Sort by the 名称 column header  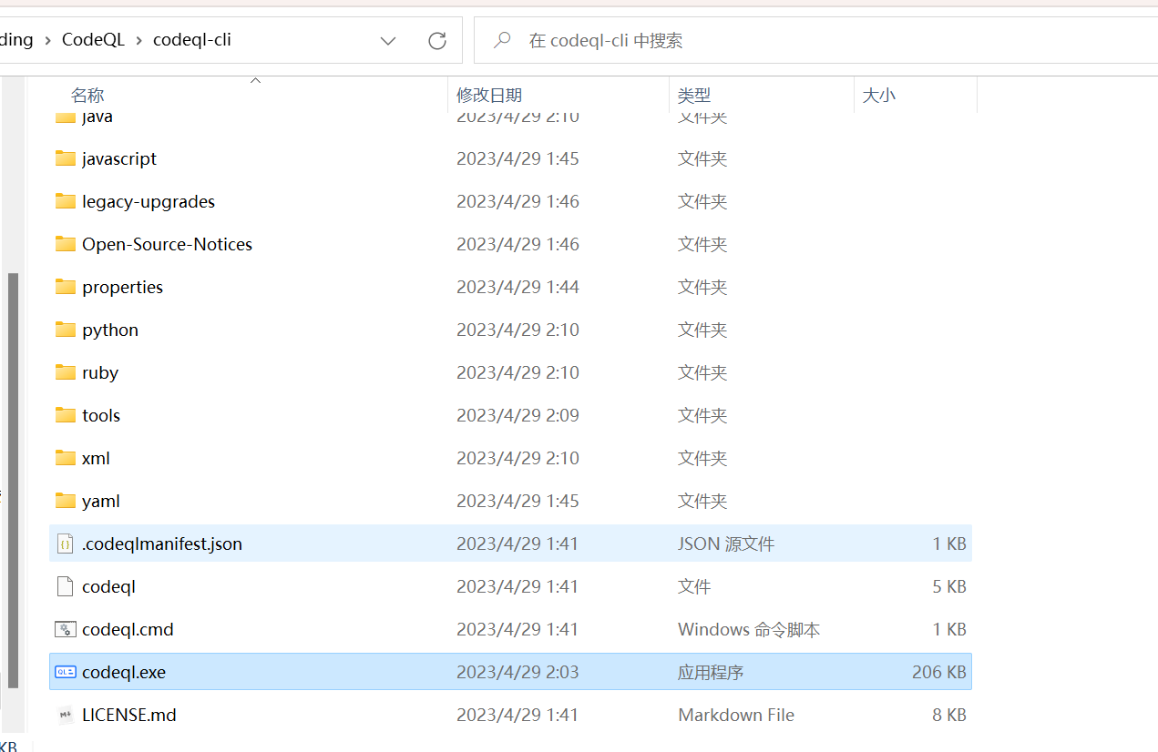pos(87,95)
